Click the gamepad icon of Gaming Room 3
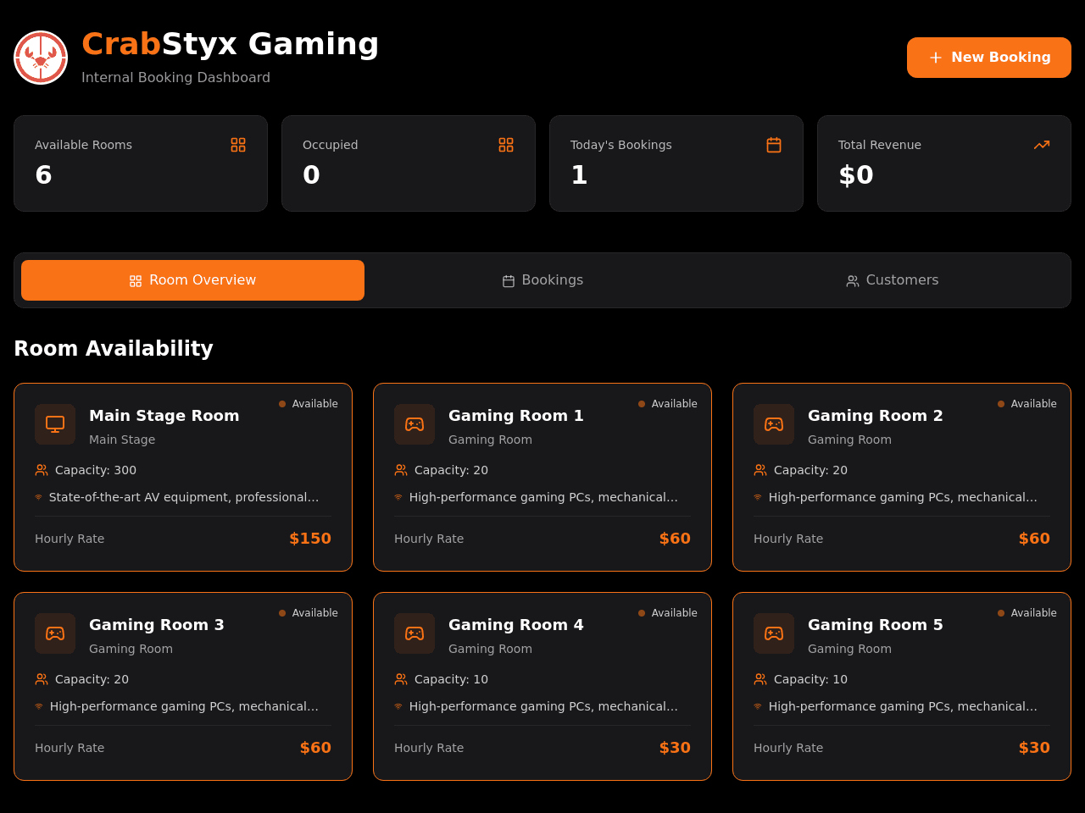The height and width of the screenshot is (813, 1085). (x=55, y=633)
